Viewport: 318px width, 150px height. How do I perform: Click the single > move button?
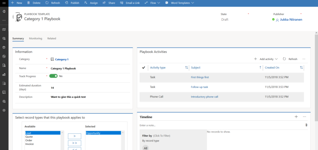pos(74,136)
